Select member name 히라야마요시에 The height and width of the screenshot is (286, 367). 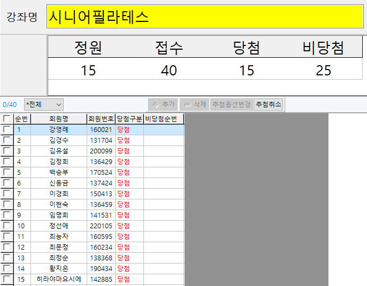click(59, 279)
